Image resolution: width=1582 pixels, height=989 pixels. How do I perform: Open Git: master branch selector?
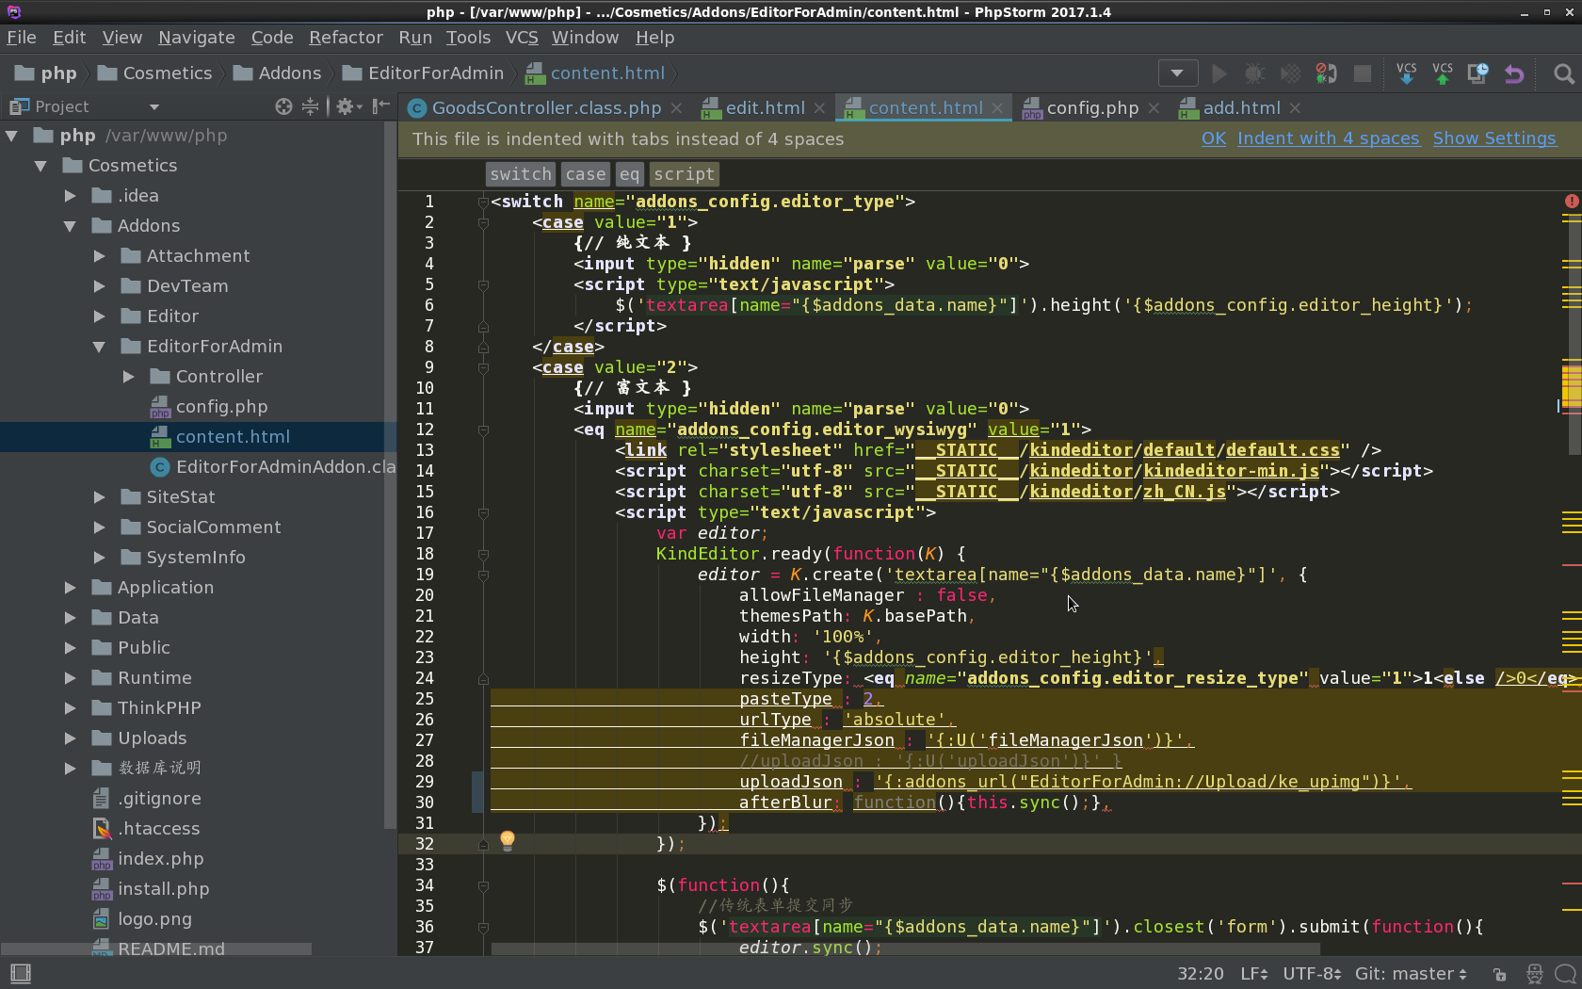pos(1411,974)
